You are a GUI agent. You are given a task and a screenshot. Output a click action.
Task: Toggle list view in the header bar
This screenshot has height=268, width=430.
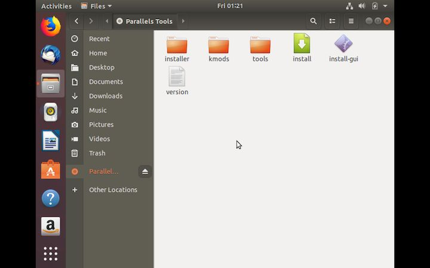333,21
